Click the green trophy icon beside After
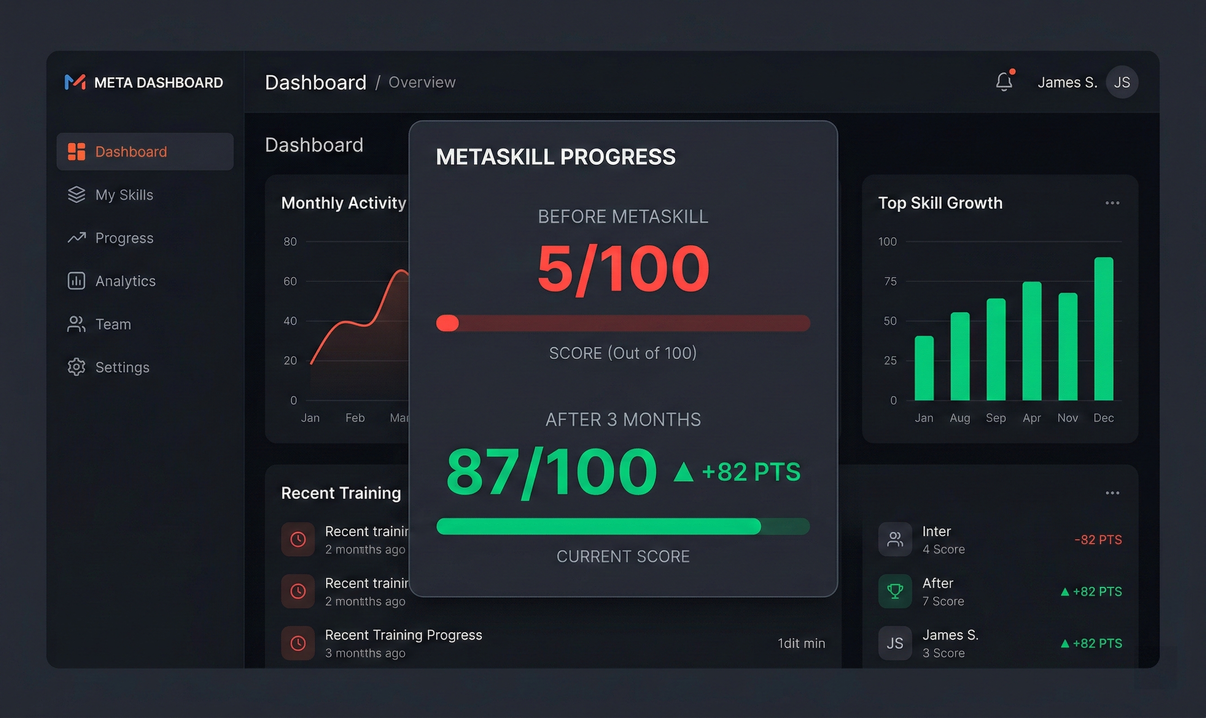Viewport: 1206px width, 718px height. [895, 591]
